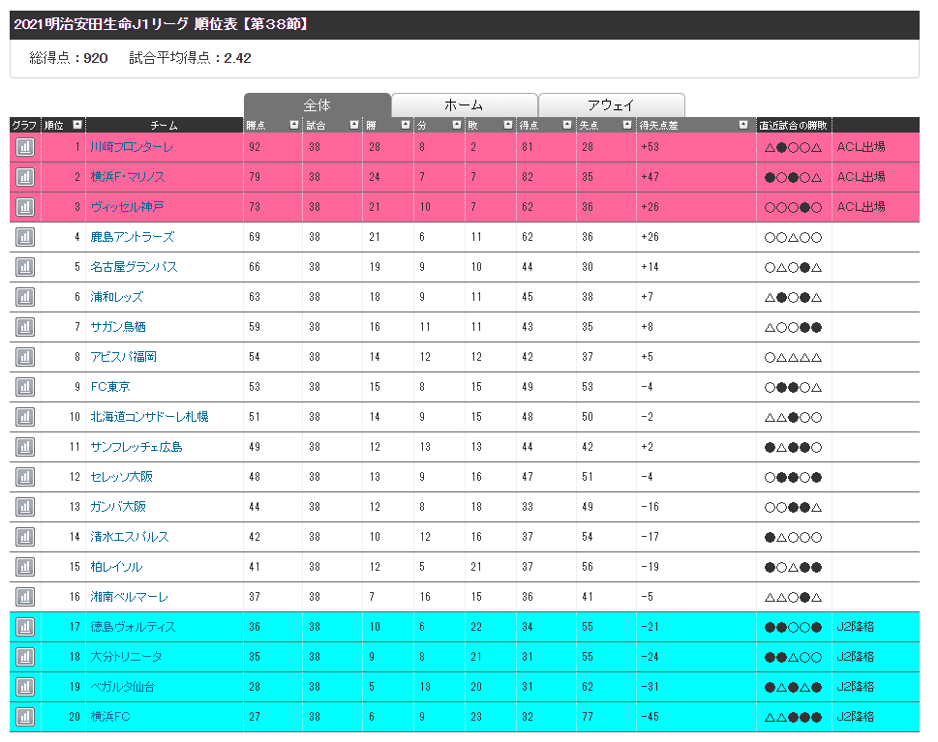The height and width of the screenshot is (742, 938).
Task: Open the graph icon for 柏レイソル
Action: coord(24,567)
